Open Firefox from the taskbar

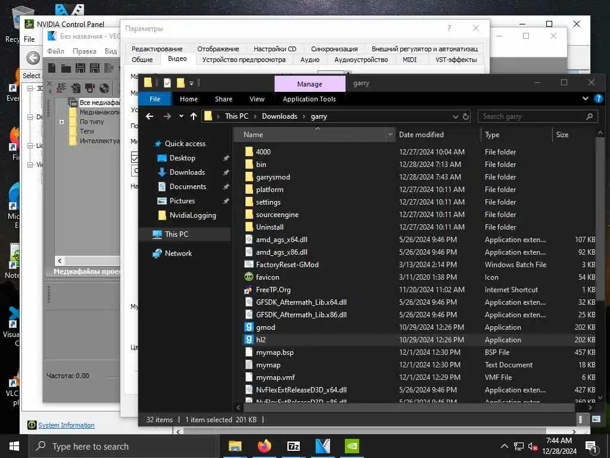pos(264,446)
